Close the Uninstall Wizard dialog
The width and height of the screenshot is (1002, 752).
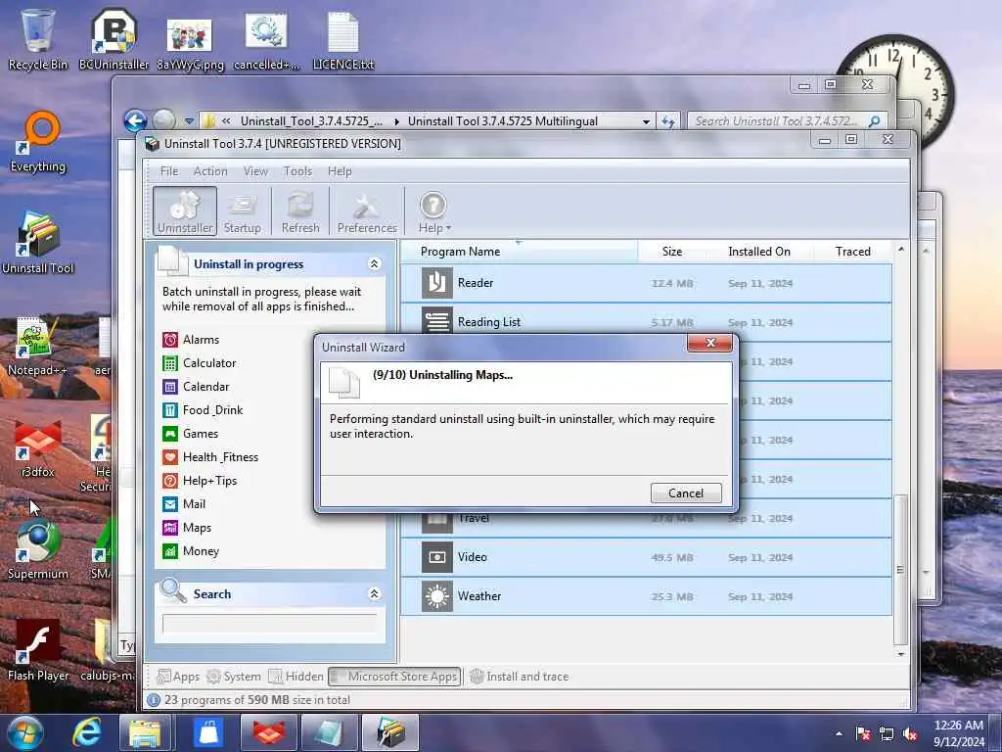pos(709,343)
